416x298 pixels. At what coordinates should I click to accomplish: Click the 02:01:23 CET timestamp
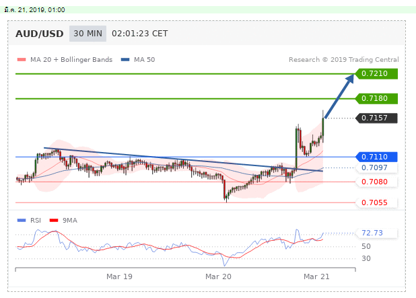pyautogui.click(x=140, y=34)
